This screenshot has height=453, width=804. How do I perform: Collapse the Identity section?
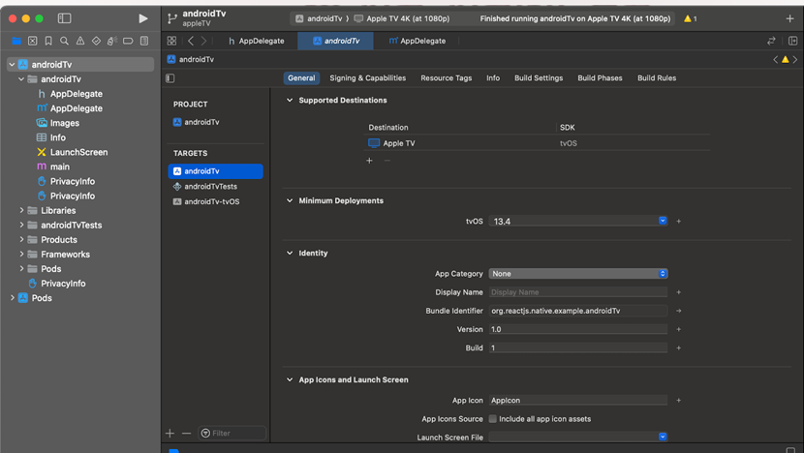coord(290,253)
